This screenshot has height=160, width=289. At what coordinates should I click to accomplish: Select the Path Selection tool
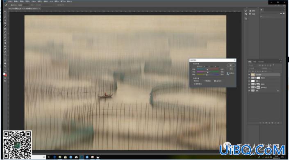tap(5, 57)
